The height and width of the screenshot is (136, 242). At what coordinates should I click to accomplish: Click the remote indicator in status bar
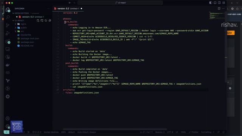(6, 132)
